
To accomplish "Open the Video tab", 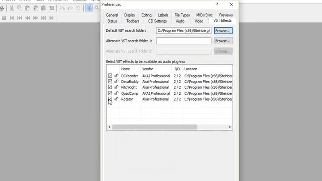I will pos(199,21).
